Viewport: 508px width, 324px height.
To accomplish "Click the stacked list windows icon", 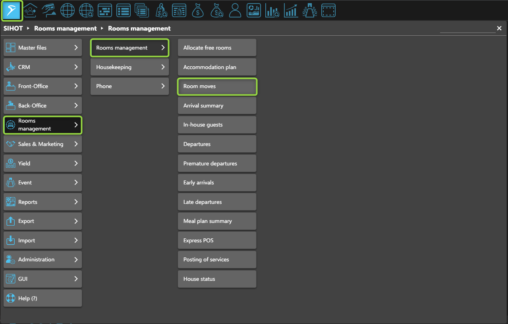I will tap(142, 11).
